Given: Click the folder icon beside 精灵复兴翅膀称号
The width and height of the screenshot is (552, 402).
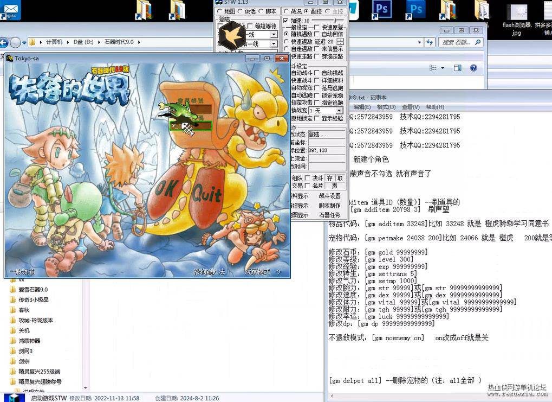Looking at the screenshot, I should pos(13,381).
